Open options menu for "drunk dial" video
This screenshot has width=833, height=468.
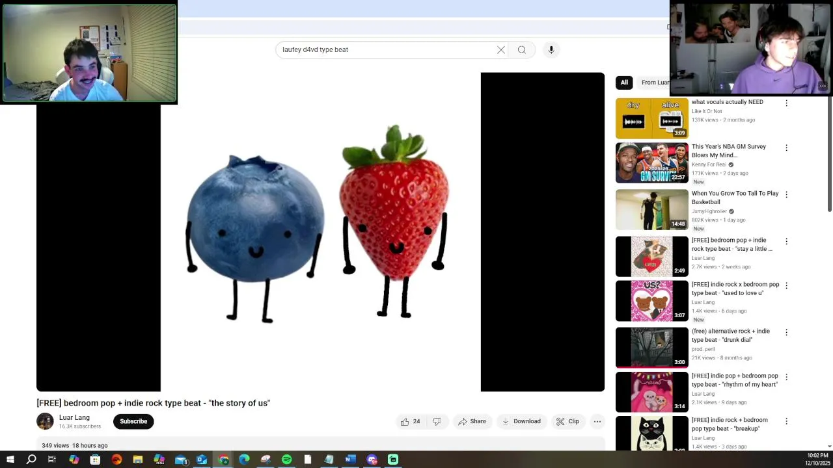click(x=786, y=332)
